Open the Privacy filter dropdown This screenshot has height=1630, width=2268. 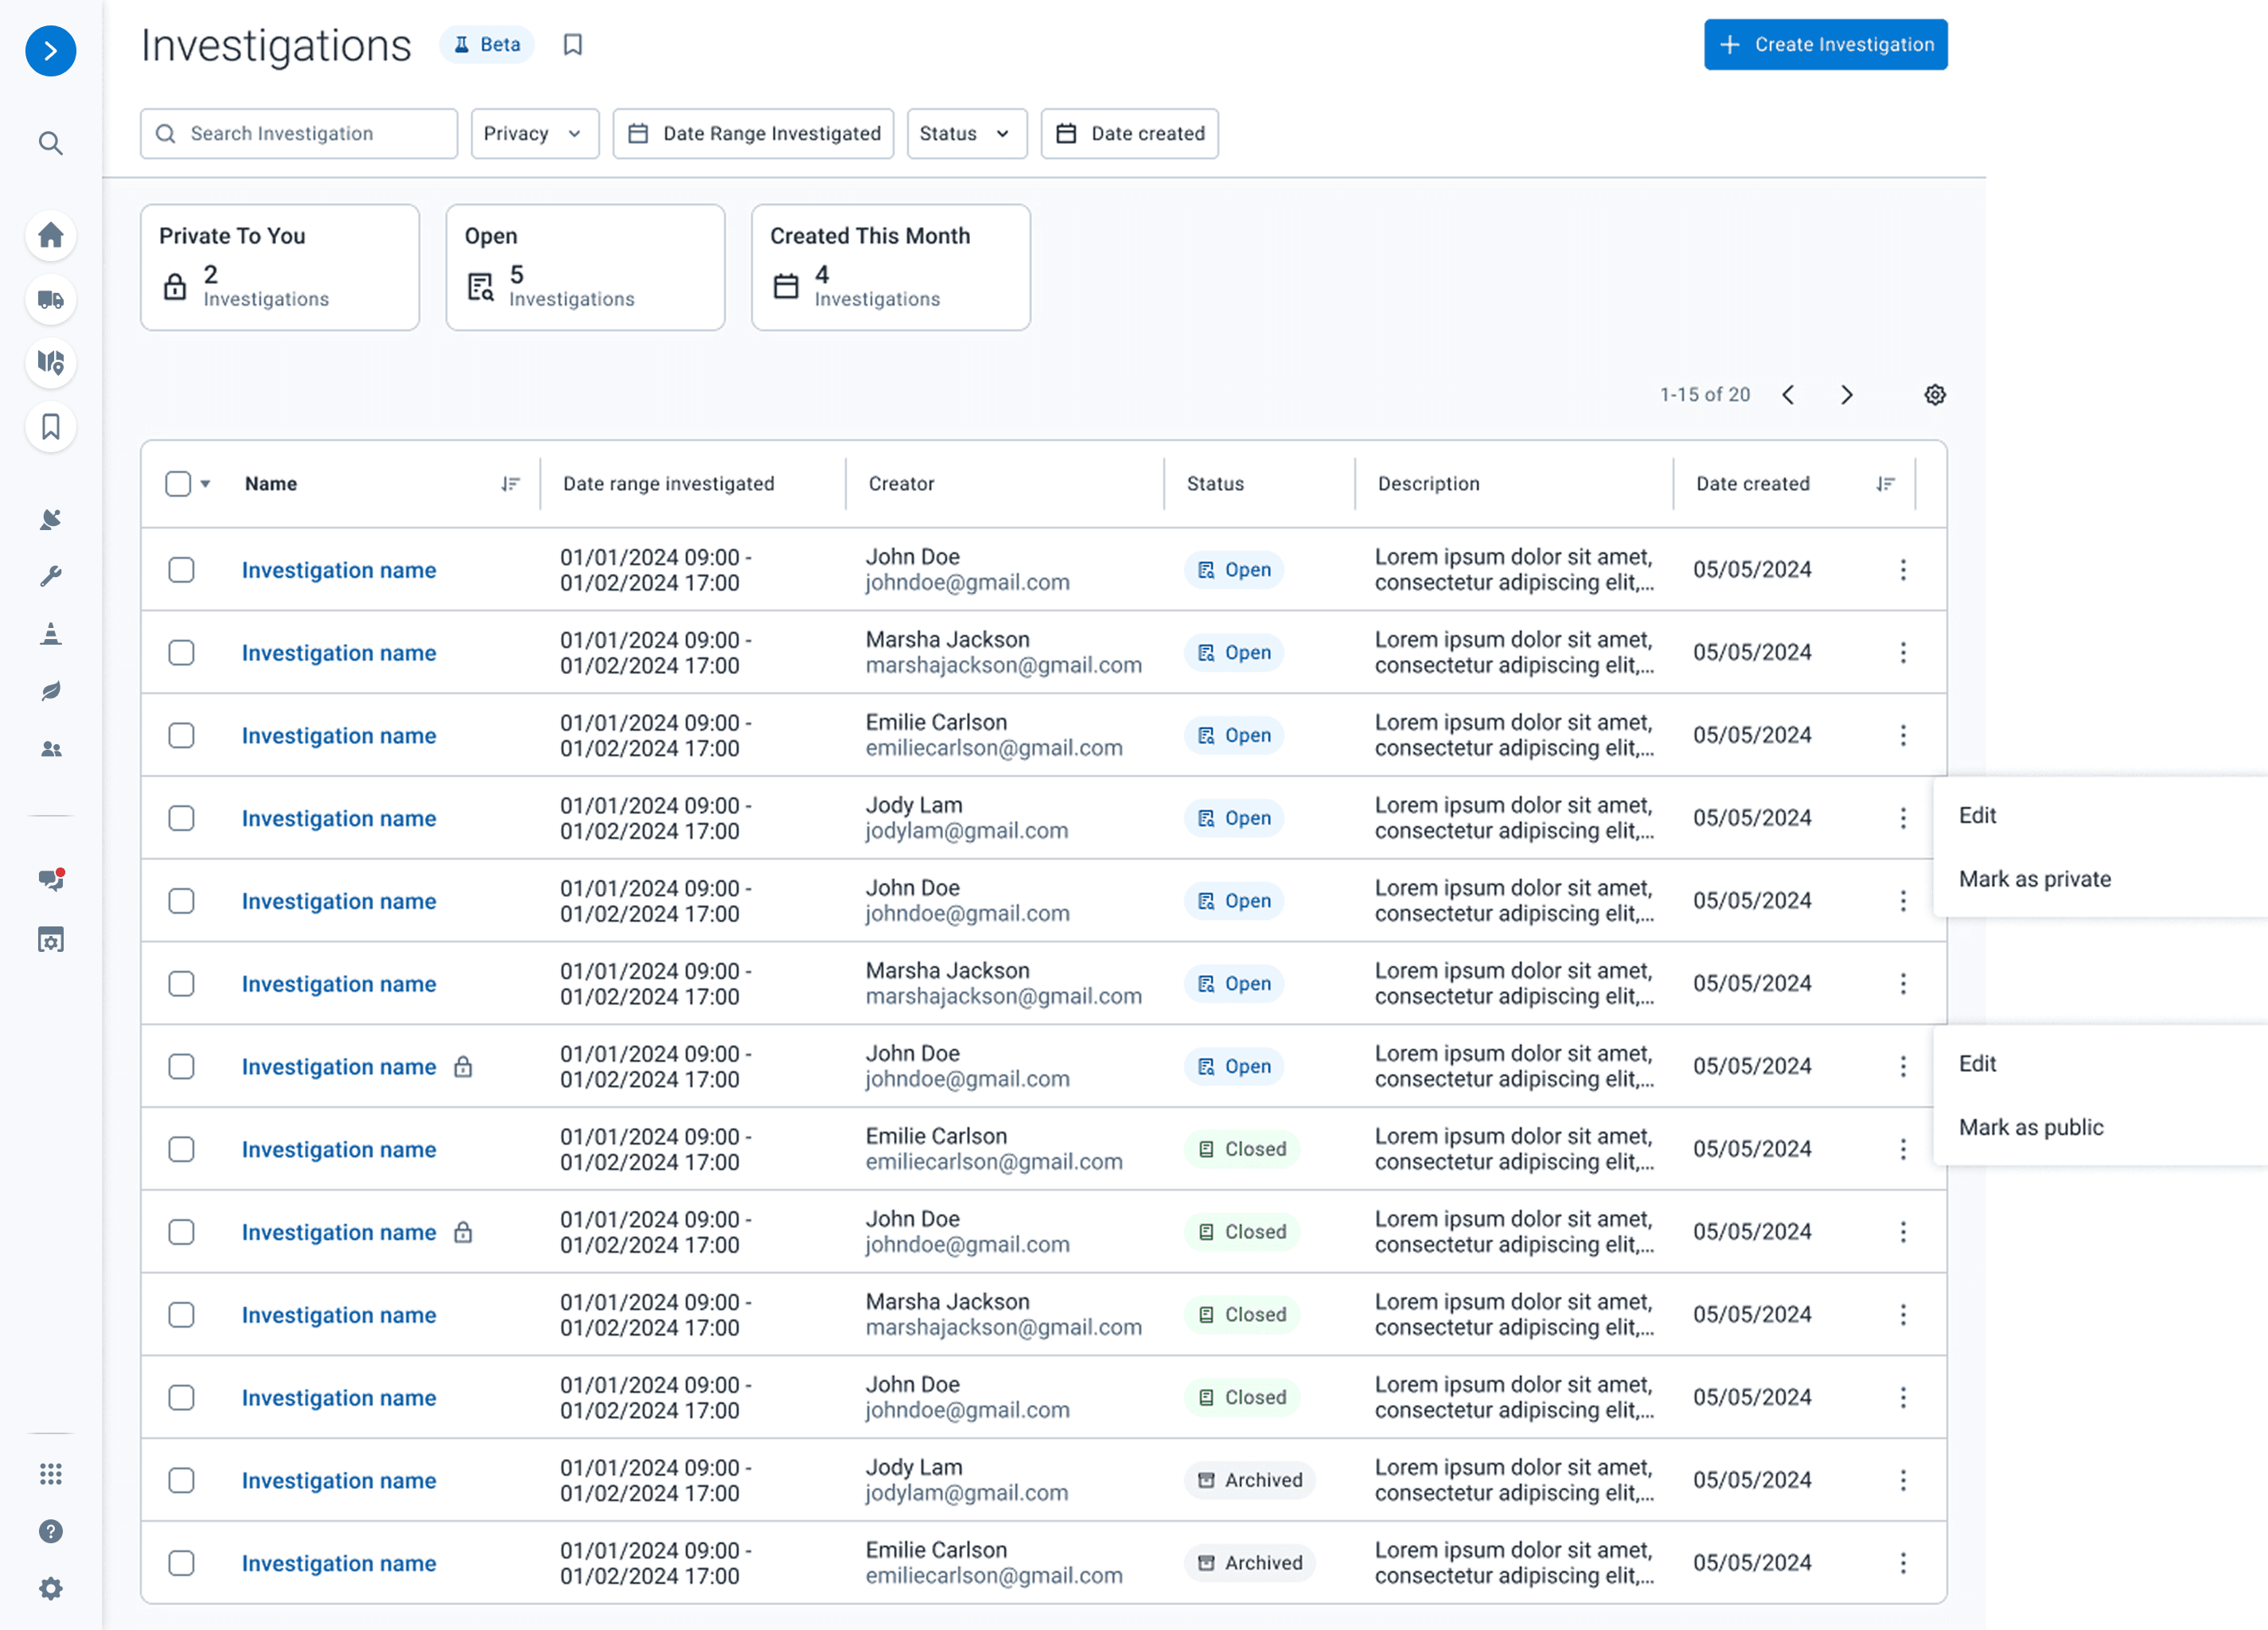534,134
